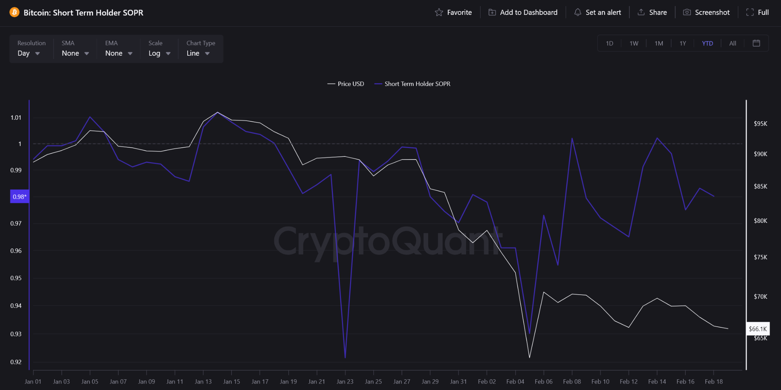Open the Resolution dropdown set to Day
The image size is (781, 390).
[29, 53]
